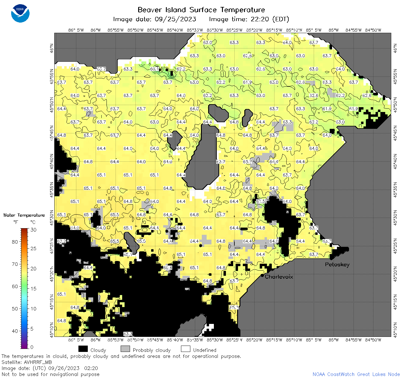Open the NOAA CoastWatch Great Lakes Node link
The width and height of the screenshot is (403, 379).
356,374
